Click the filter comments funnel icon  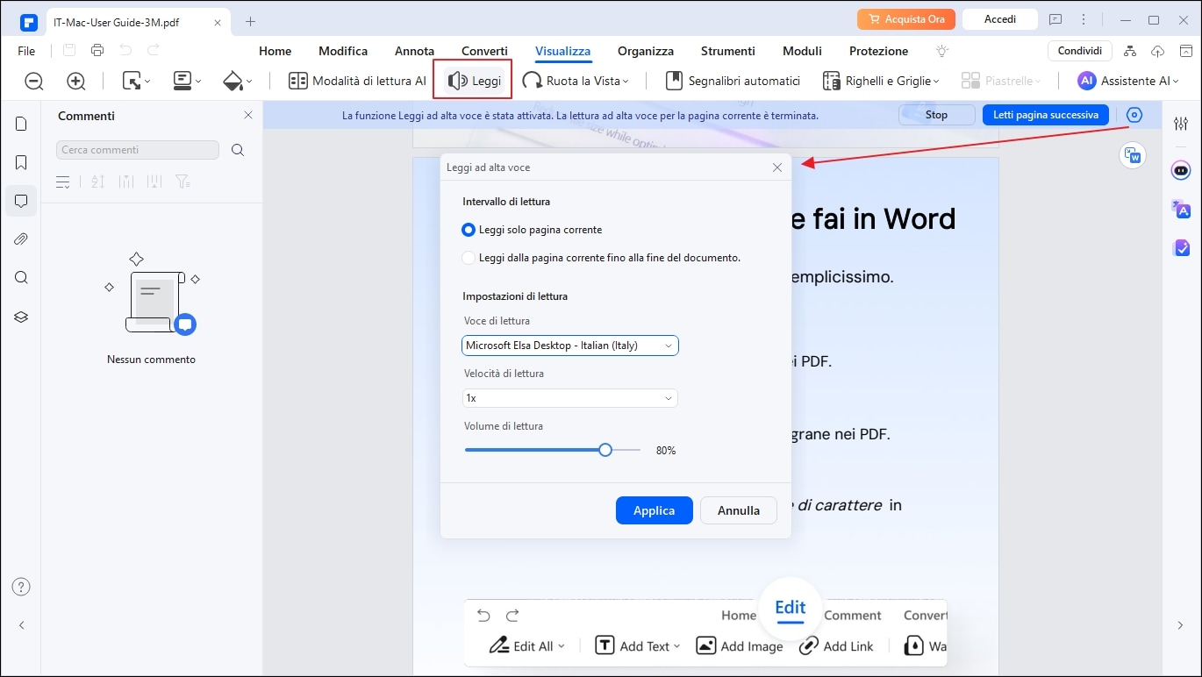pos(182,182)
